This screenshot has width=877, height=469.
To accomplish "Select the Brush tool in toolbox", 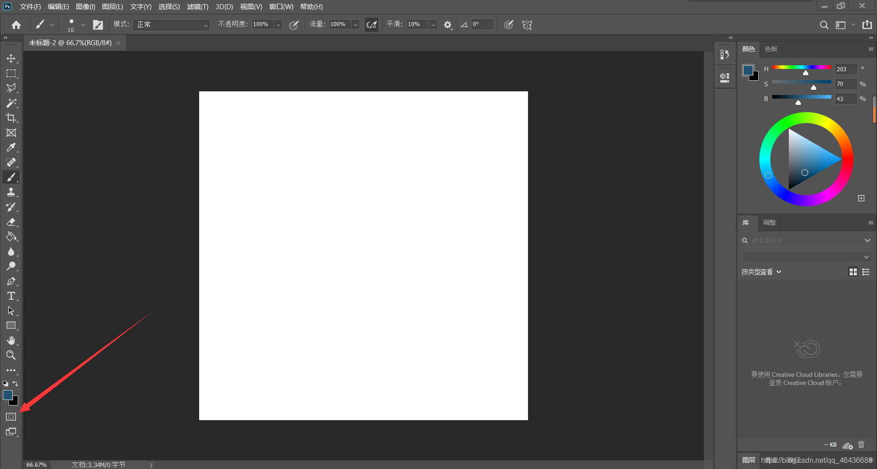I will (11, 177).
